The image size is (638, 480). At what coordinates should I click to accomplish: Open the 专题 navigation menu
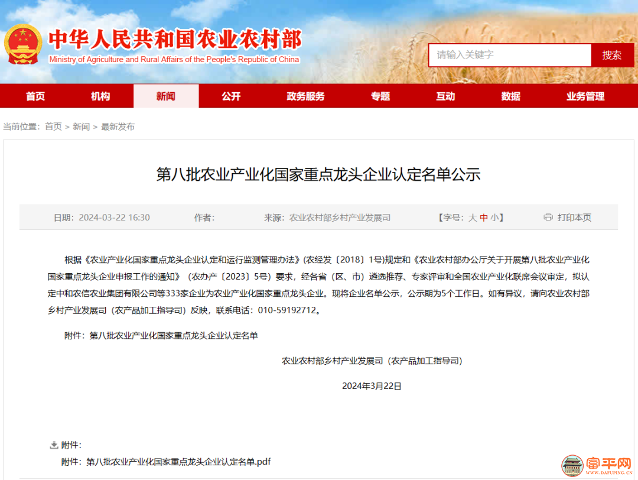tap(380, 96)
